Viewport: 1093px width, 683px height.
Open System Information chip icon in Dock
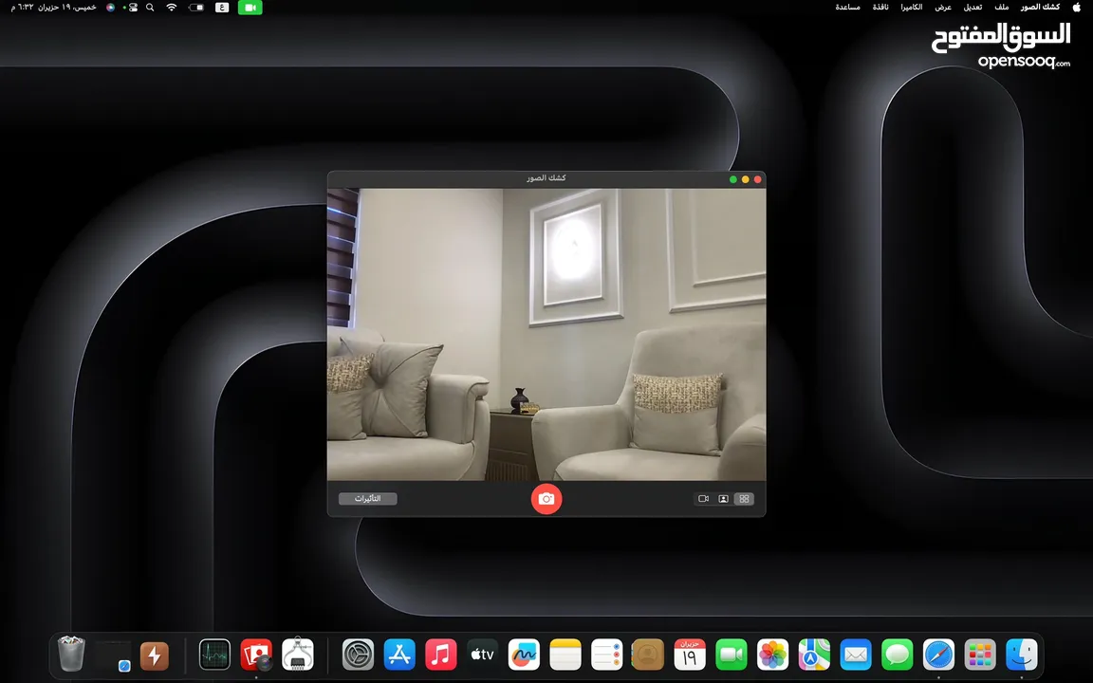(x=298, y=655)
